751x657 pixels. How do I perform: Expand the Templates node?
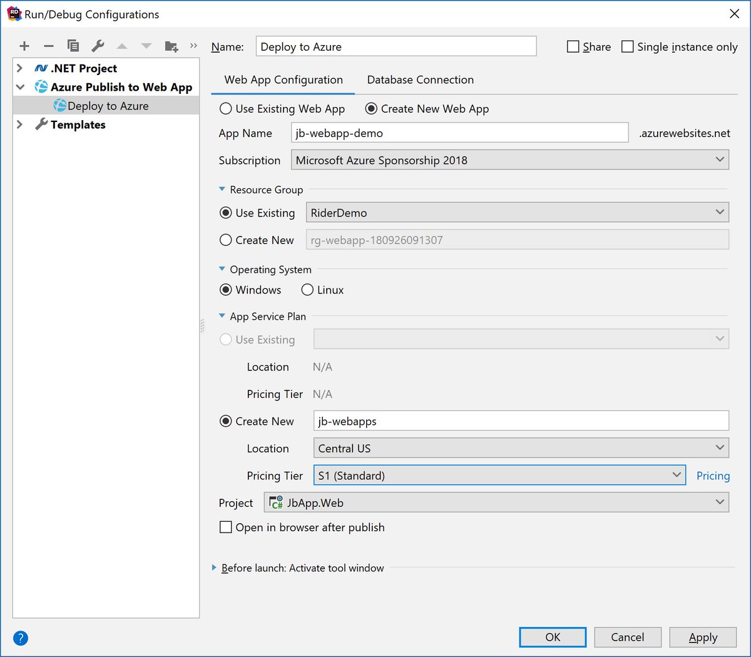pyautogui.click(x=20, y=125)
